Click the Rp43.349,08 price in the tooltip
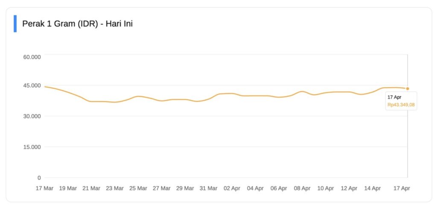The image size is (437, 207). 401,105
